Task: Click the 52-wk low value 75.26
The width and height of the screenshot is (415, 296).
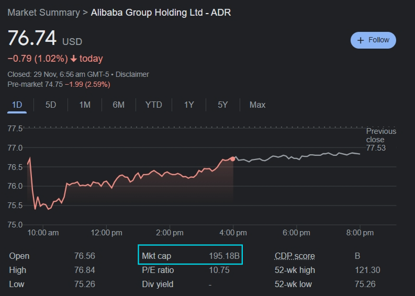Action: [x=365, y=284]
